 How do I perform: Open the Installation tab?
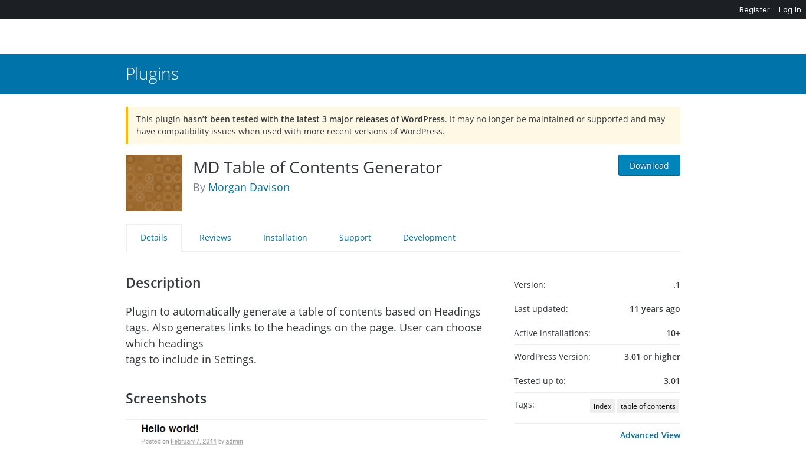(x=285, y=238)
